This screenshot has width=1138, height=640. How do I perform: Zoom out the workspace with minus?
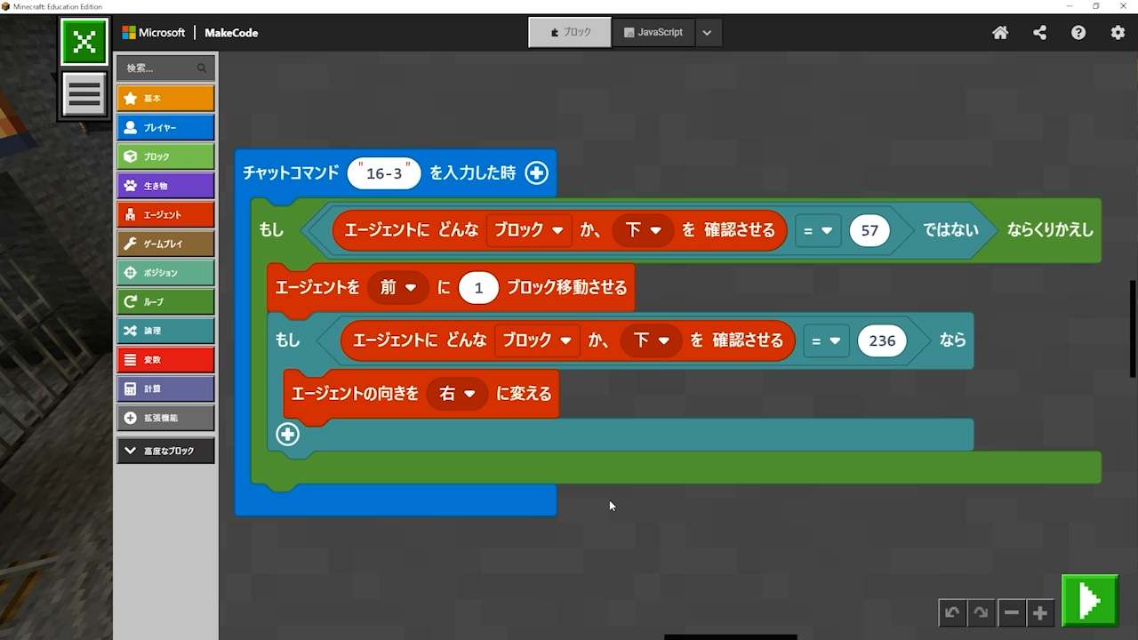[1011, 612]
